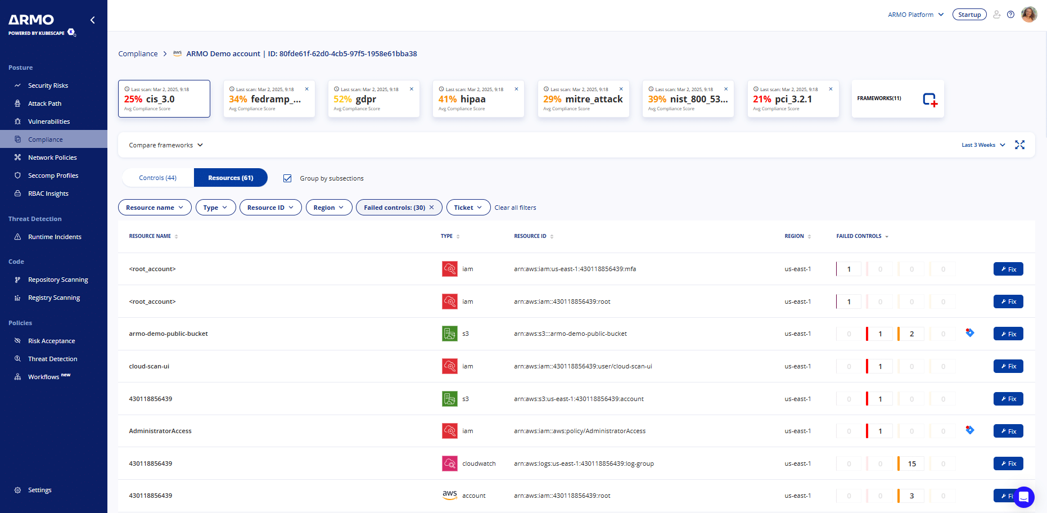Open Network Policies page
The width and height of the screenshot is (1047, 513).
[53, 157]
